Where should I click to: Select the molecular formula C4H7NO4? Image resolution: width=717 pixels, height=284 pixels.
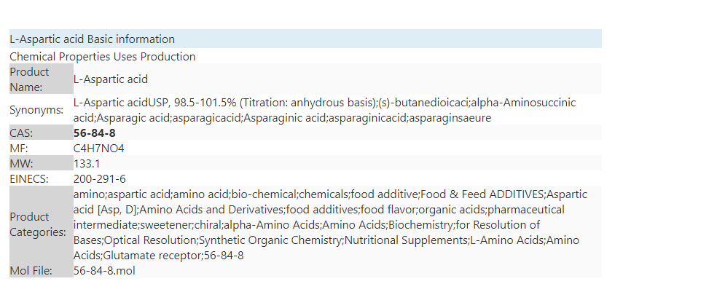tap(99, 148)
